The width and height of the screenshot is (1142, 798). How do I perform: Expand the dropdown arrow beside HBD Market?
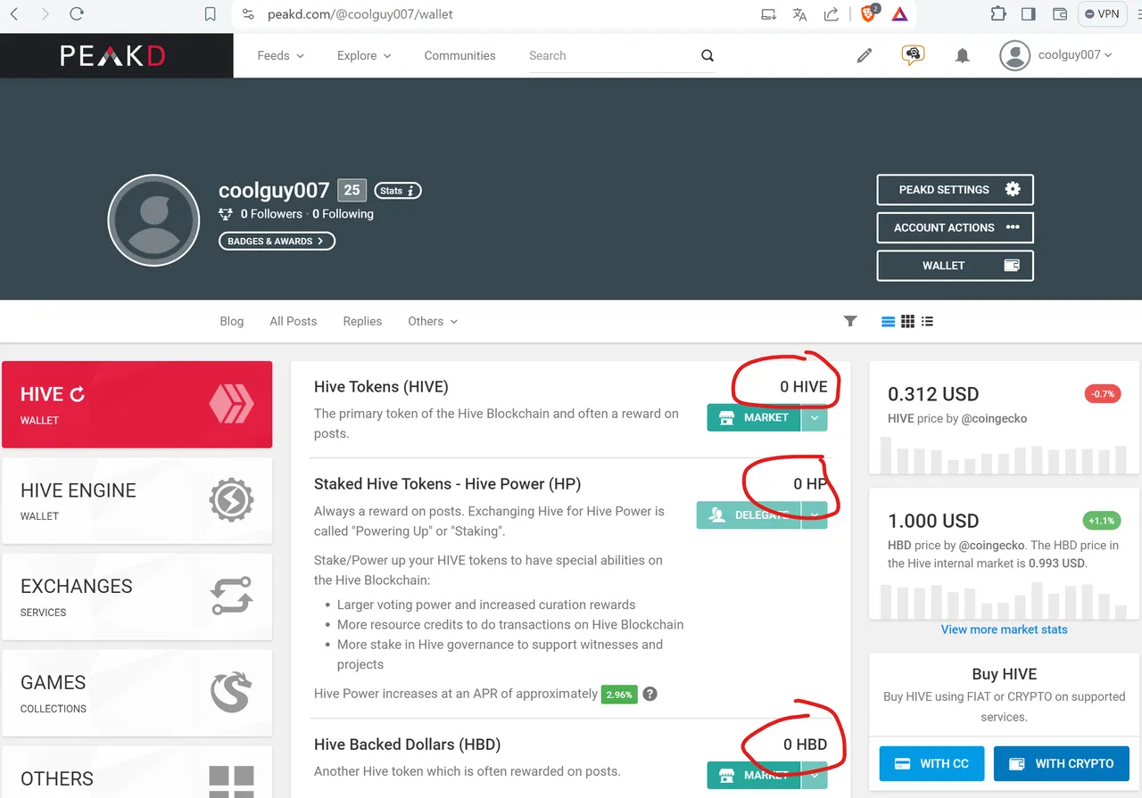(x=815, y=775)
